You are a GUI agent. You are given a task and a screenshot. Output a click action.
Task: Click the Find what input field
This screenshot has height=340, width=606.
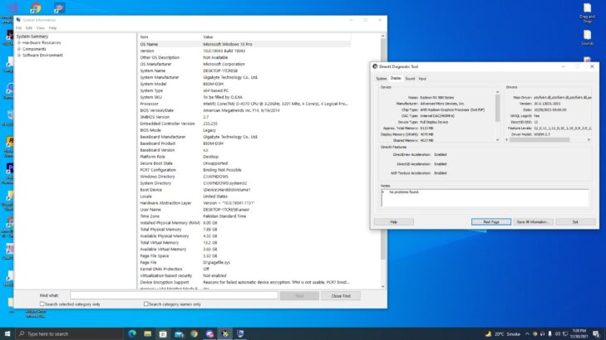(174, 296)
